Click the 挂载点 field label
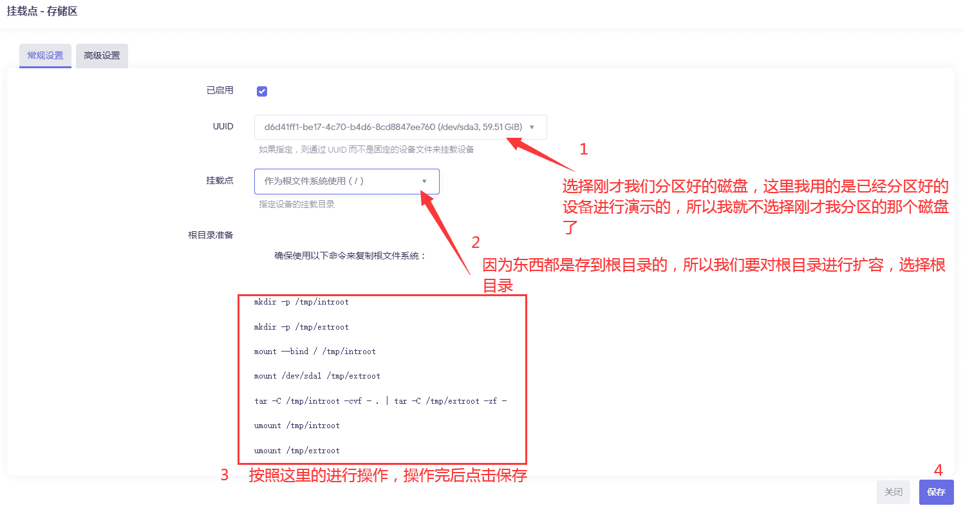Screen dimensions: 963x517 pos(220,181)
